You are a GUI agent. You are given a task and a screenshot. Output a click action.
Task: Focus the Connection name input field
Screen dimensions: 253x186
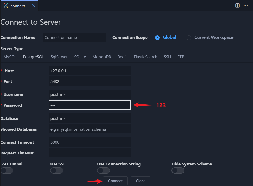tap(74, 37)
